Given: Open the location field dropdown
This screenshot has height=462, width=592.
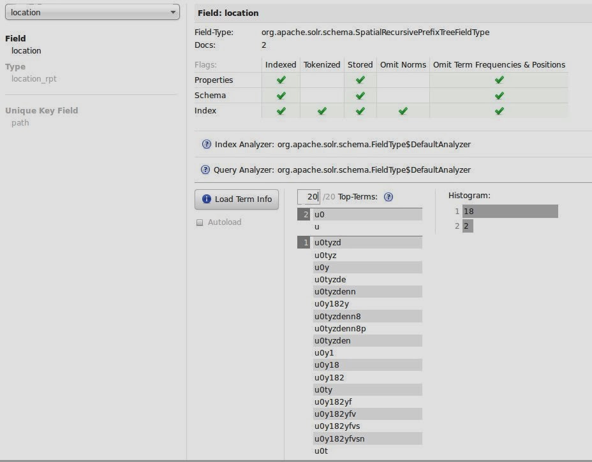Looking at the screenshot, I should (92, 12).
